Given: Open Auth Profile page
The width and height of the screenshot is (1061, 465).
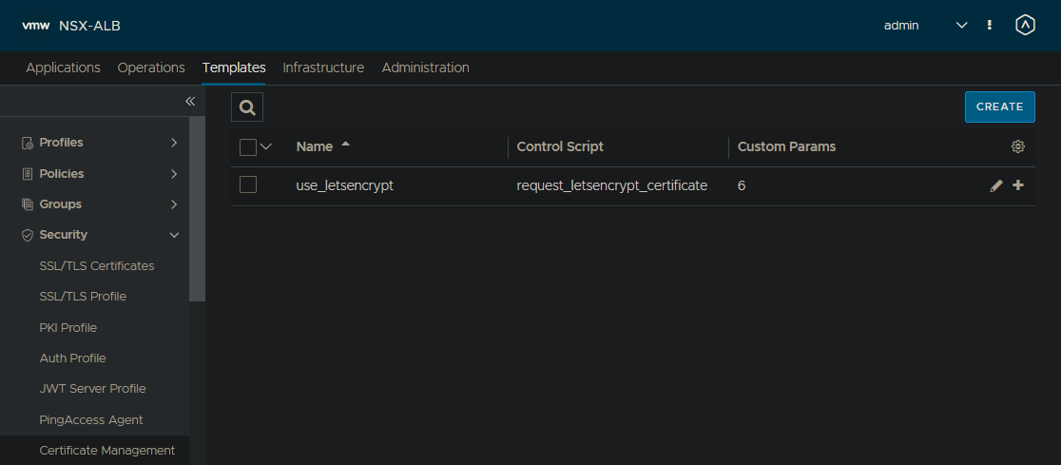Looking at the screenshot, I should pos(72,358).
